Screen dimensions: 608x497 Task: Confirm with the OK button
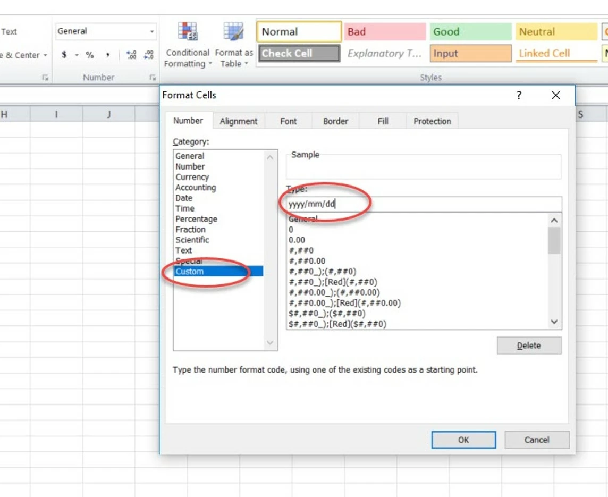463,440
